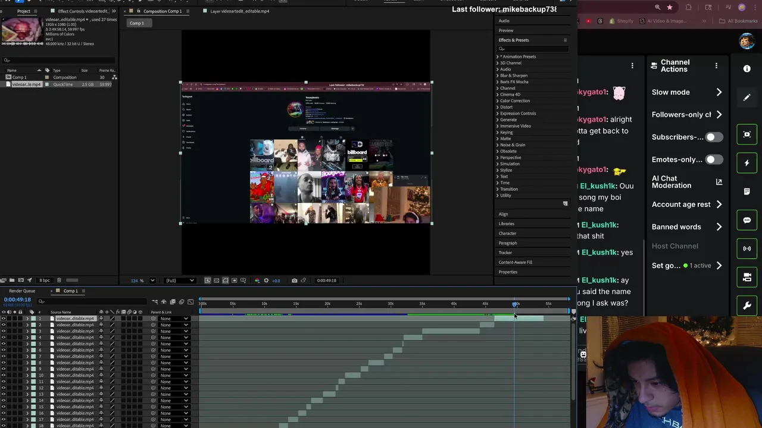Hide layer 15 with its eye icon

tap(4, 407)
